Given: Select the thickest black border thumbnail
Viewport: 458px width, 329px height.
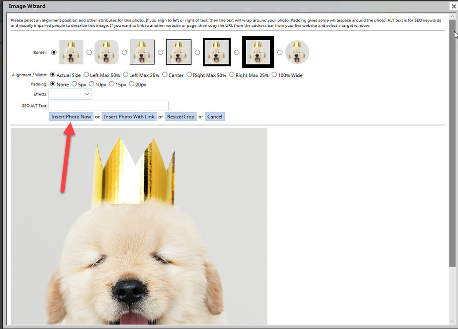Looking at the screenshot, I should (258, 52).
